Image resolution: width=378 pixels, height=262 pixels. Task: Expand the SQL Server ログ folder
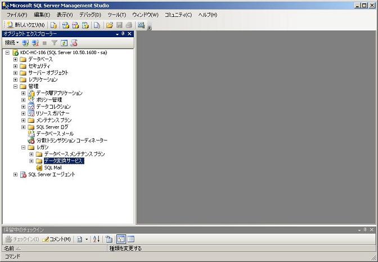click(24, 127)
